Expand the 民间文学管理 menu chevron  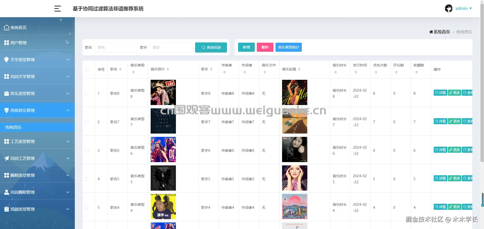(68, 77)
